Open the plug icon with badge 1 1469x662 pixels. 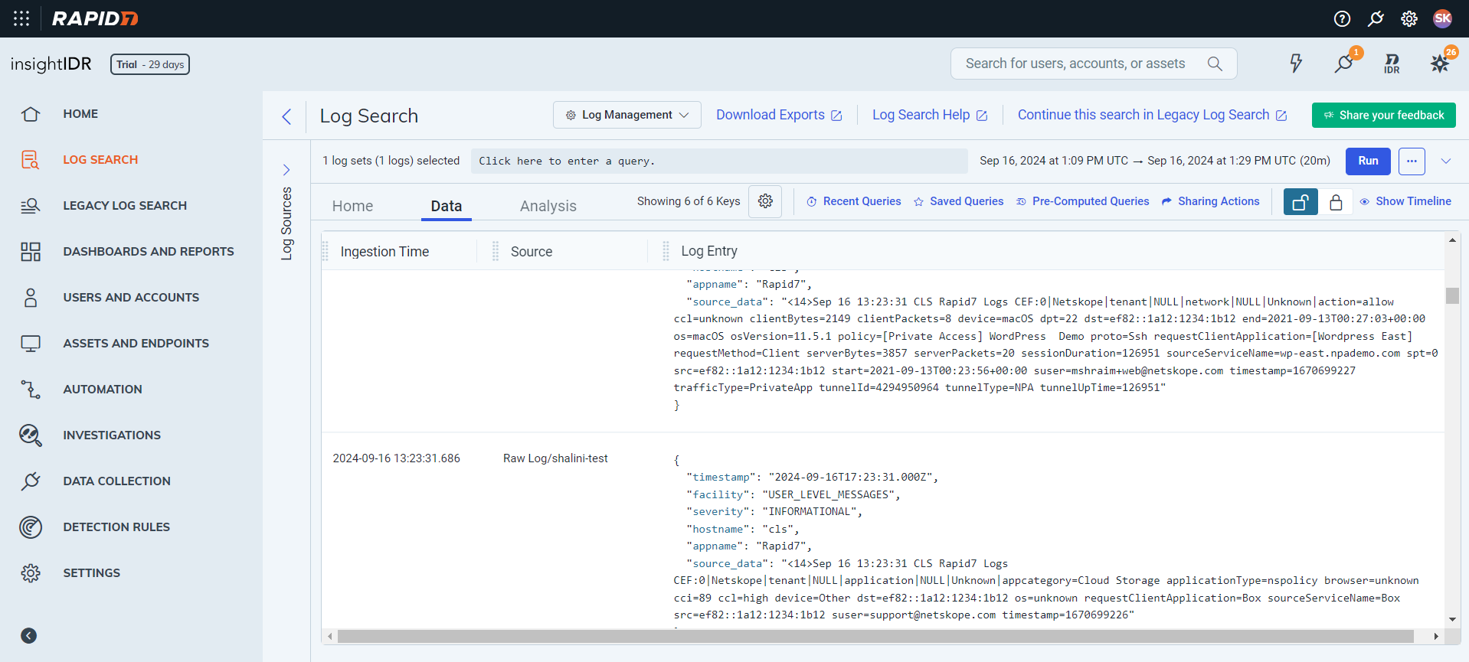(1345, 63)
